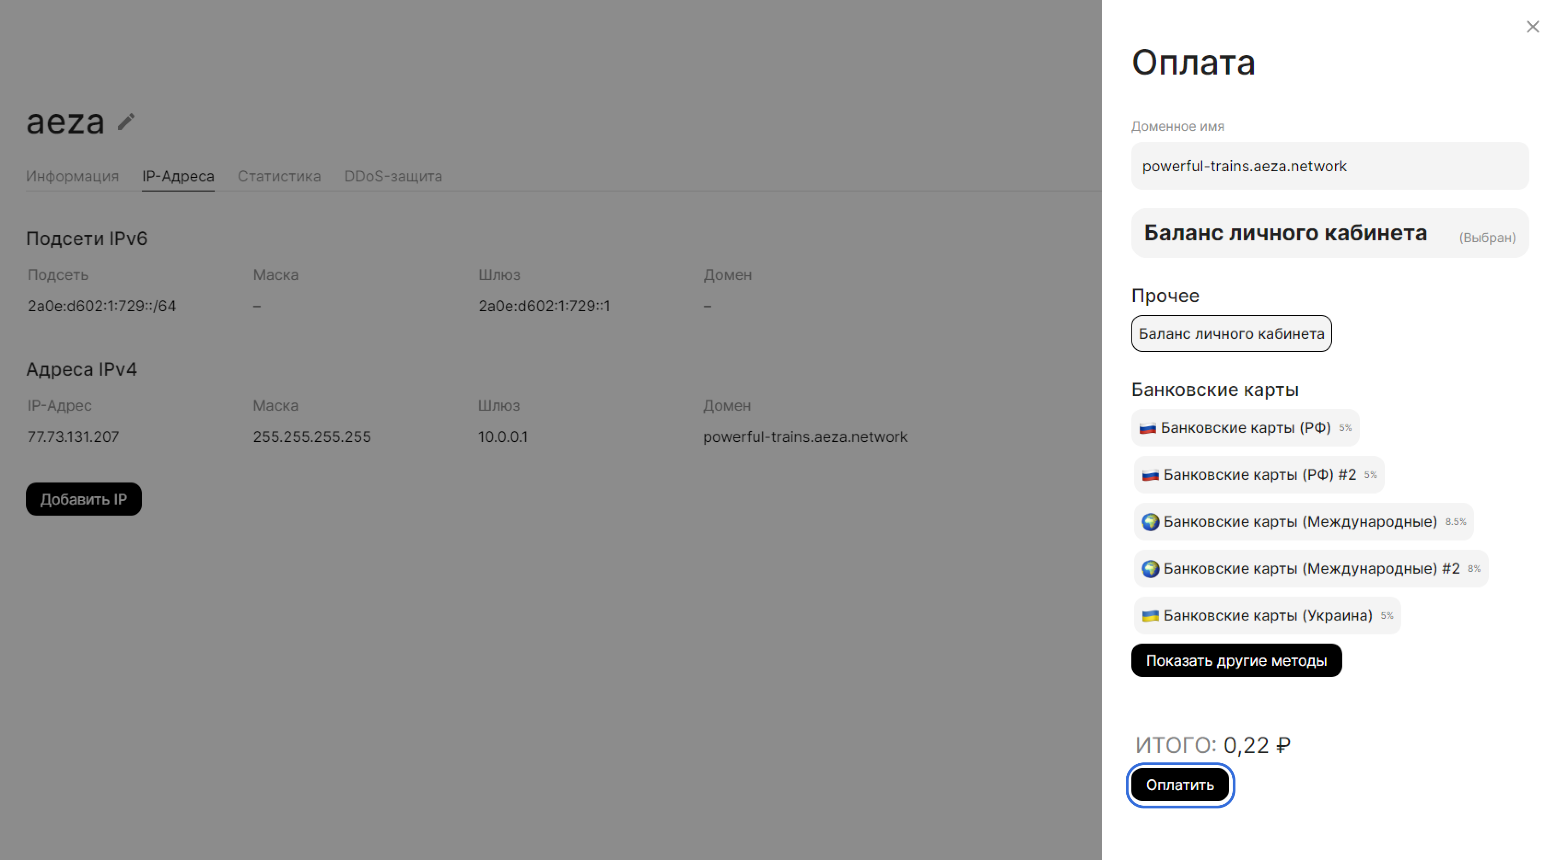Close the payment panel with X icon

(1532, 27)
